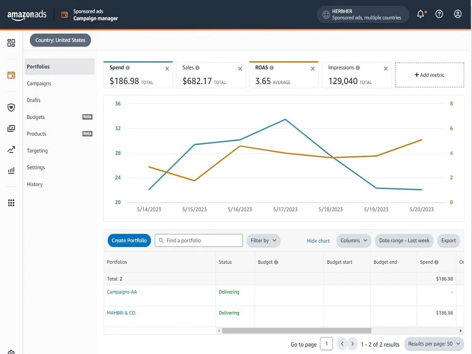472x354 pixels.
Task: Click the Amazon Ads logo
Action: pyautogui.click(x=27, y=15)
